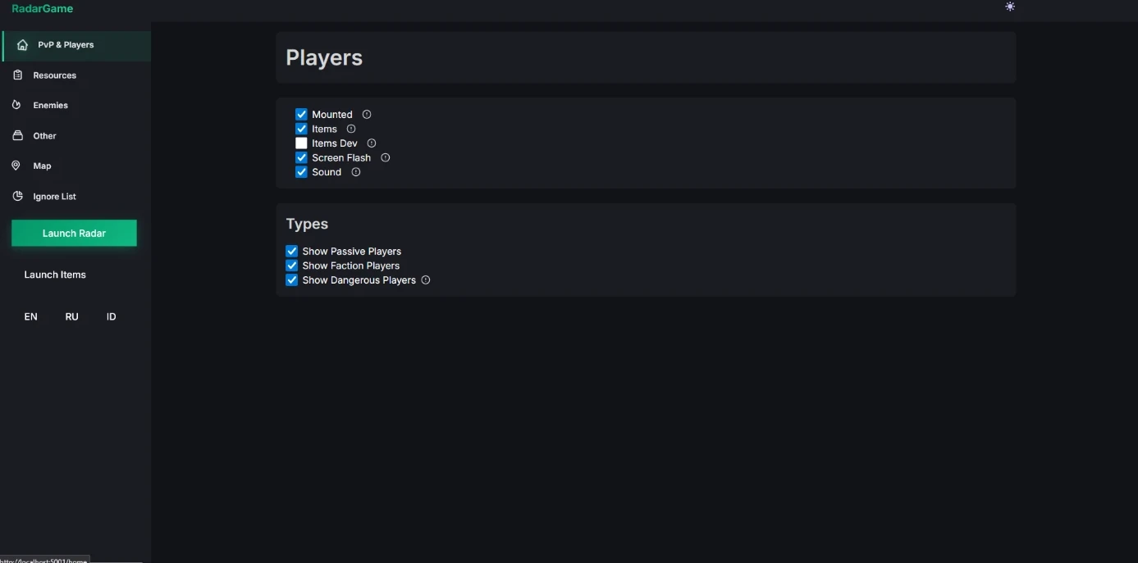Switch language to RU
Image resolution: width=1138 pixels, height=563 pixels.
pos(72,316)
